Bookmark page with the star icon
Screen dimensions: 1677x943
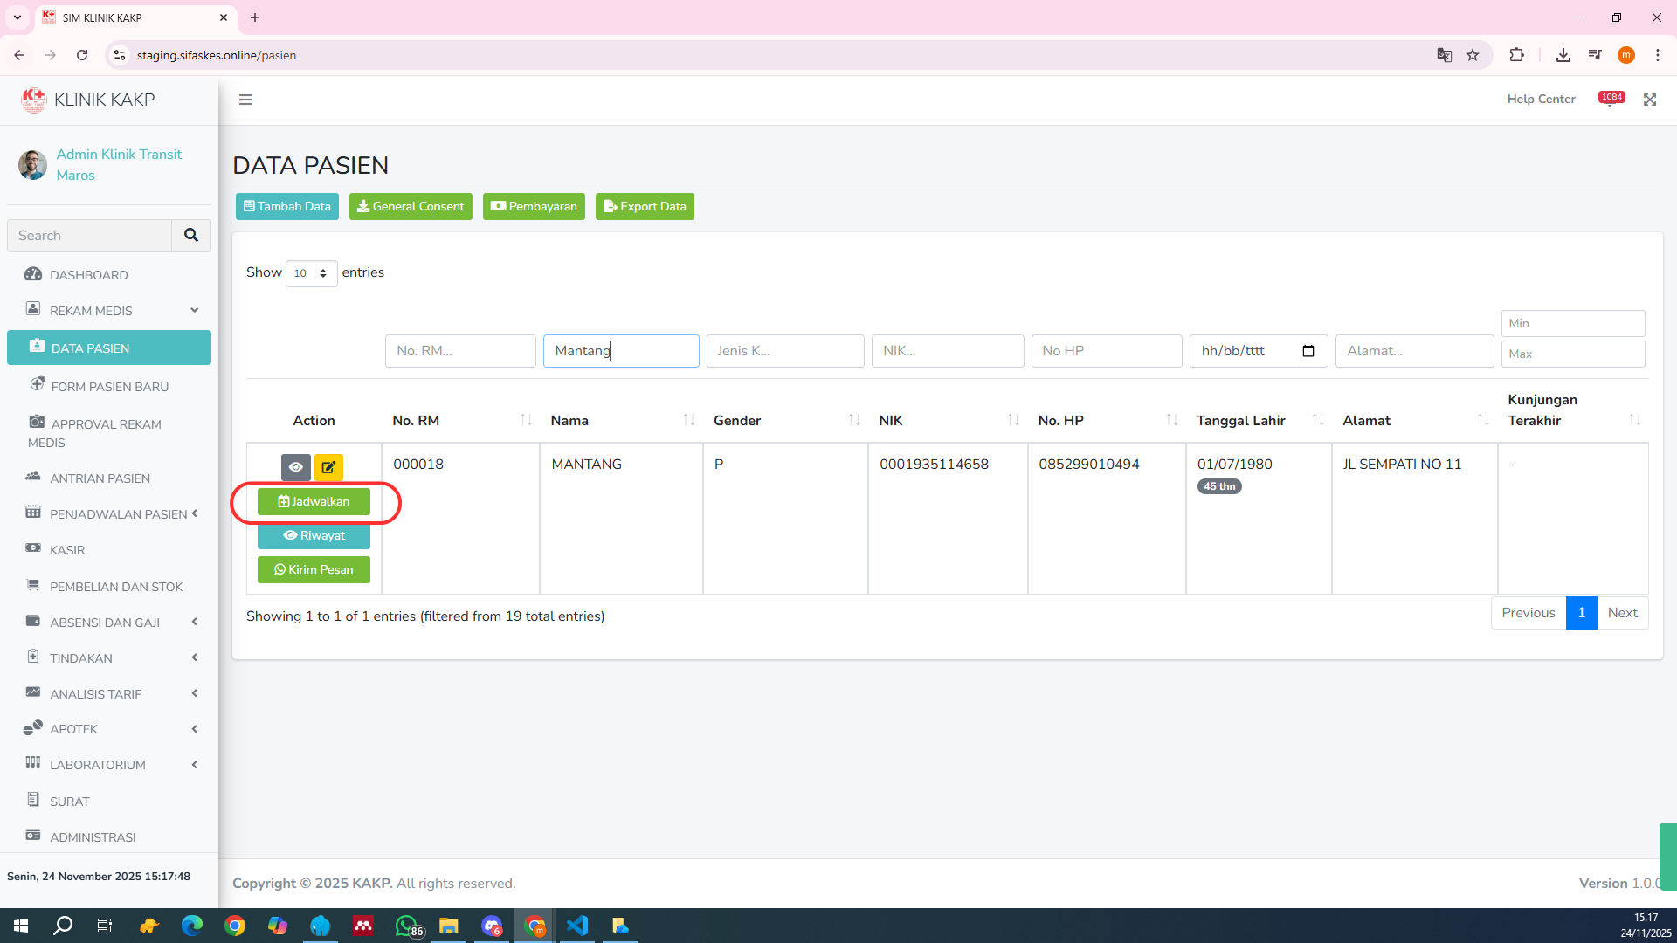point(1473,55)
